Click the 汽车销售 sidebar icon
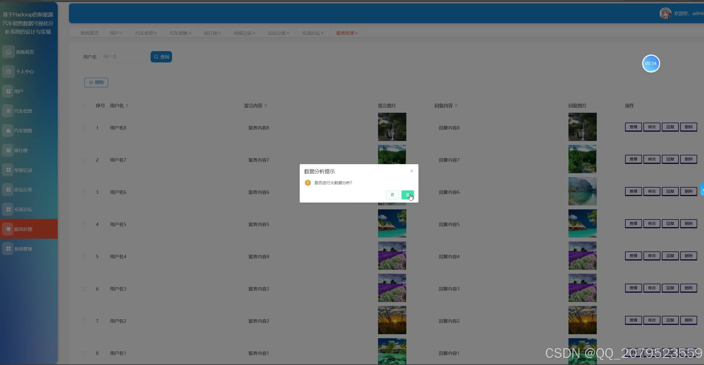704x365 pixels. pos(8,131)
